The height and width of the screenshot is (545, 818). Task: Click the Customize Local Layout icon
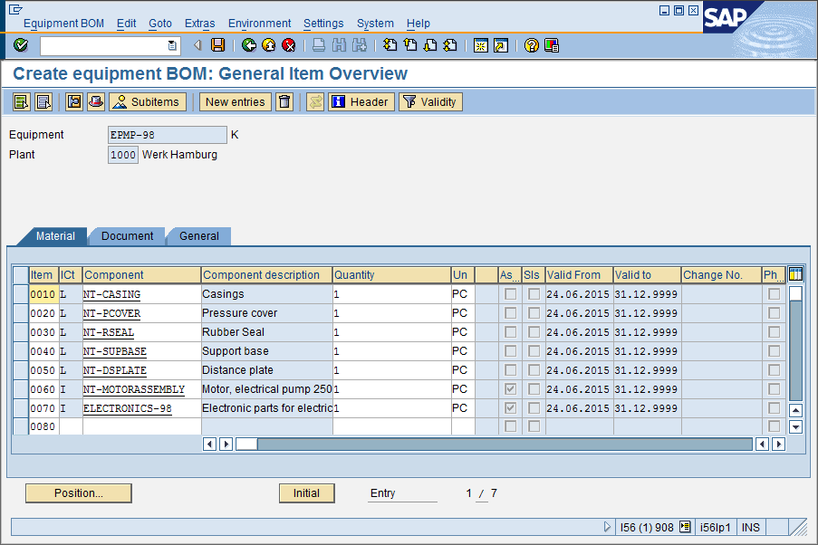click(x=552, y=45)
